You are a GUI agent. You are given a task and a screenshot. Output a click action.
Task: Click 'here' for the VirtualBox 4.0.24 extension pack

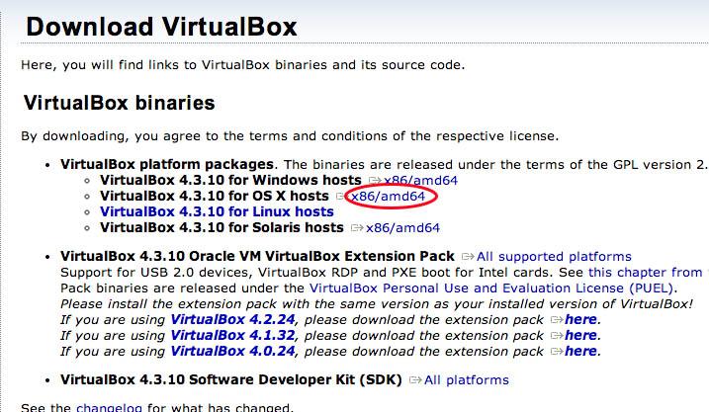coord(581,352)
